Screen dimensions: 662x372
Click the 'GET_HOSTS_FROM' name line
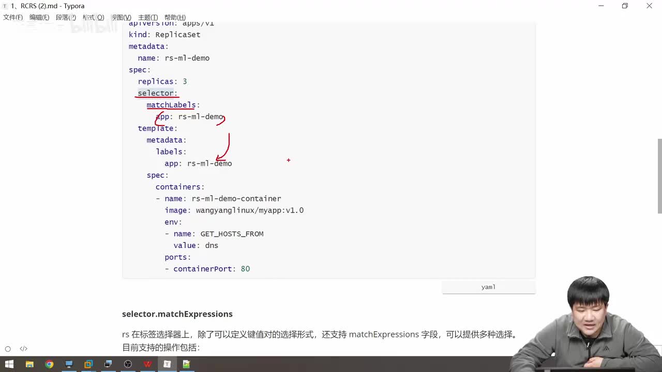tap(214, 234)
